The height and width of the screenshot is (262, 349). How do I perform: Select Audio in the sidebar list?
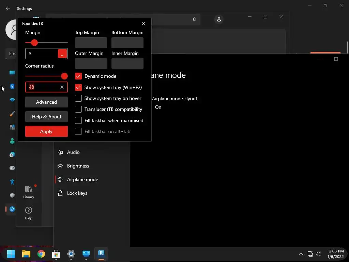click(x=92, y=152)
